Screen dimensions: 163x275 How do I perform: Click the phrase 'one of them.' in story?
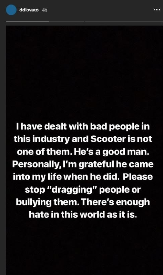click(x=45, y=152)
